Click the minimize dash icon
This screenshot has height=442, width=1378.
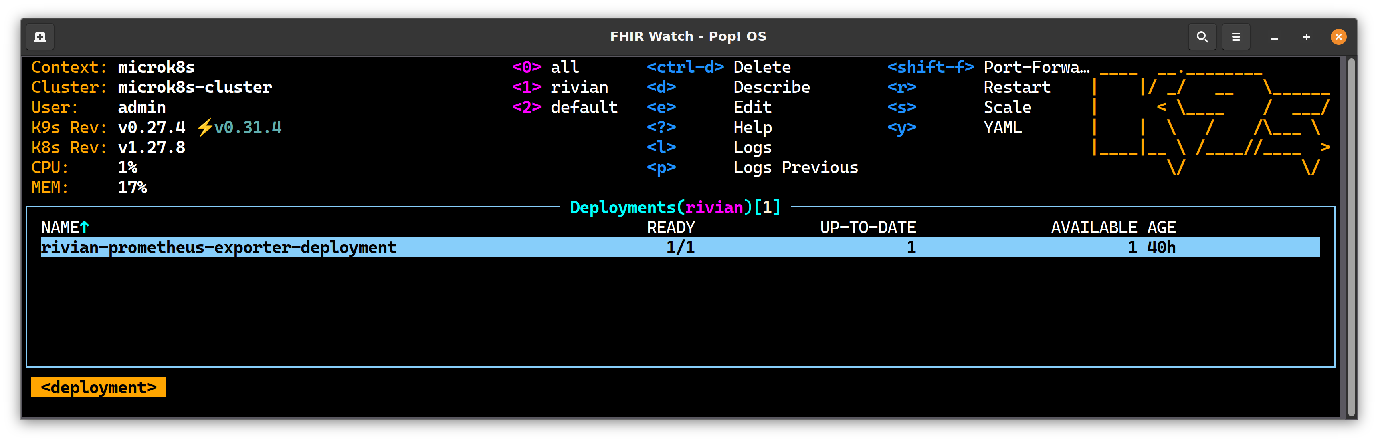pyautogui.click(x=1274, y=37)
